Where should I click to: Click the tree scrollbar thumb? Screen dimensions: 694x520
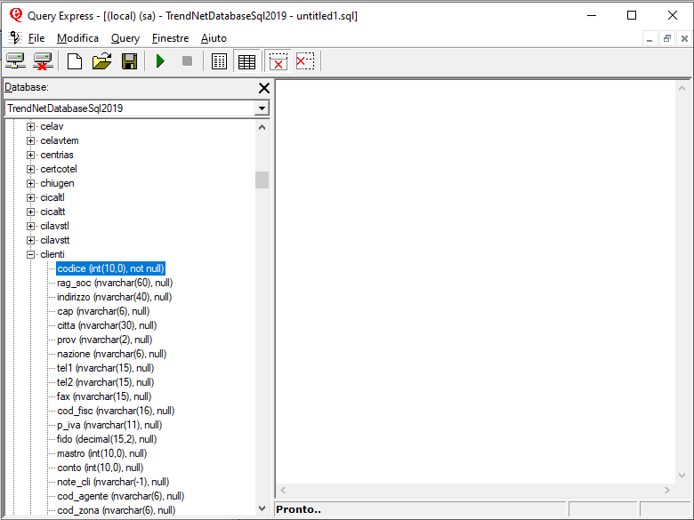point(262,180)
